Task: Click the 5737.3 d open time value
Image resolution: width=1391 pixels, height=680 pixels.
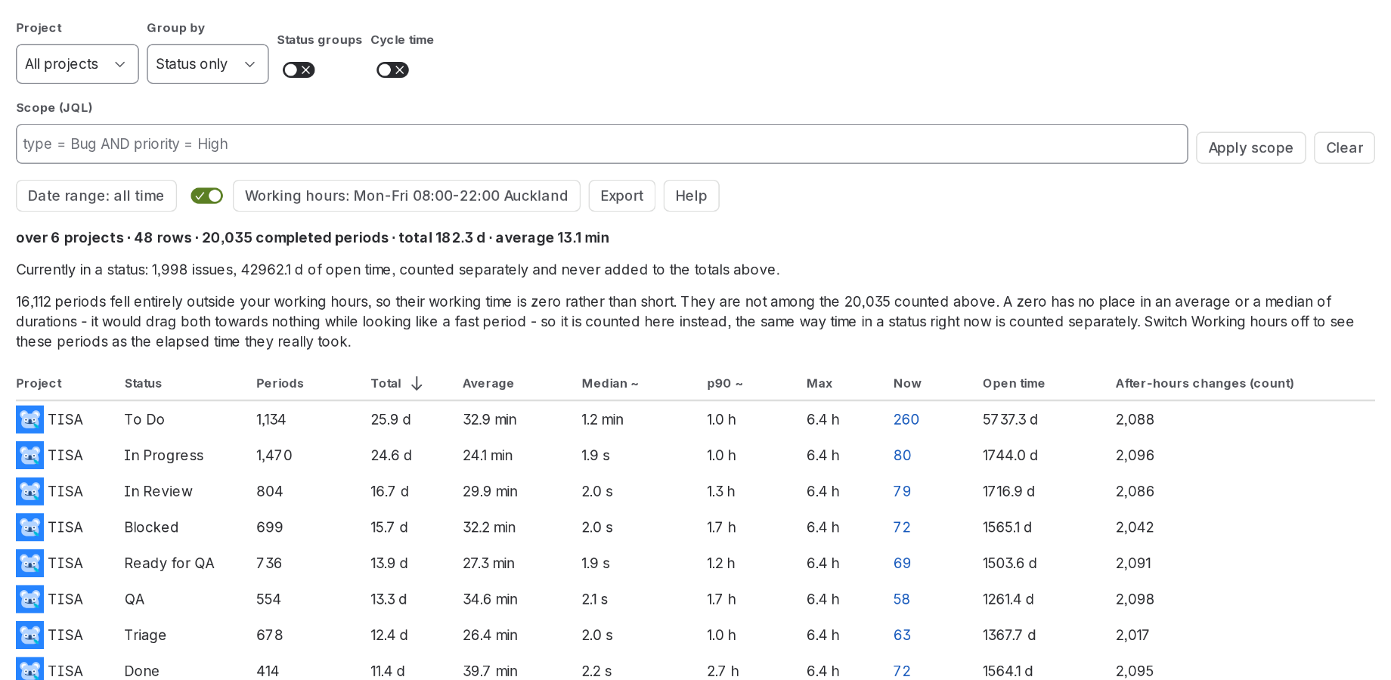Action: click(1011, 420)
